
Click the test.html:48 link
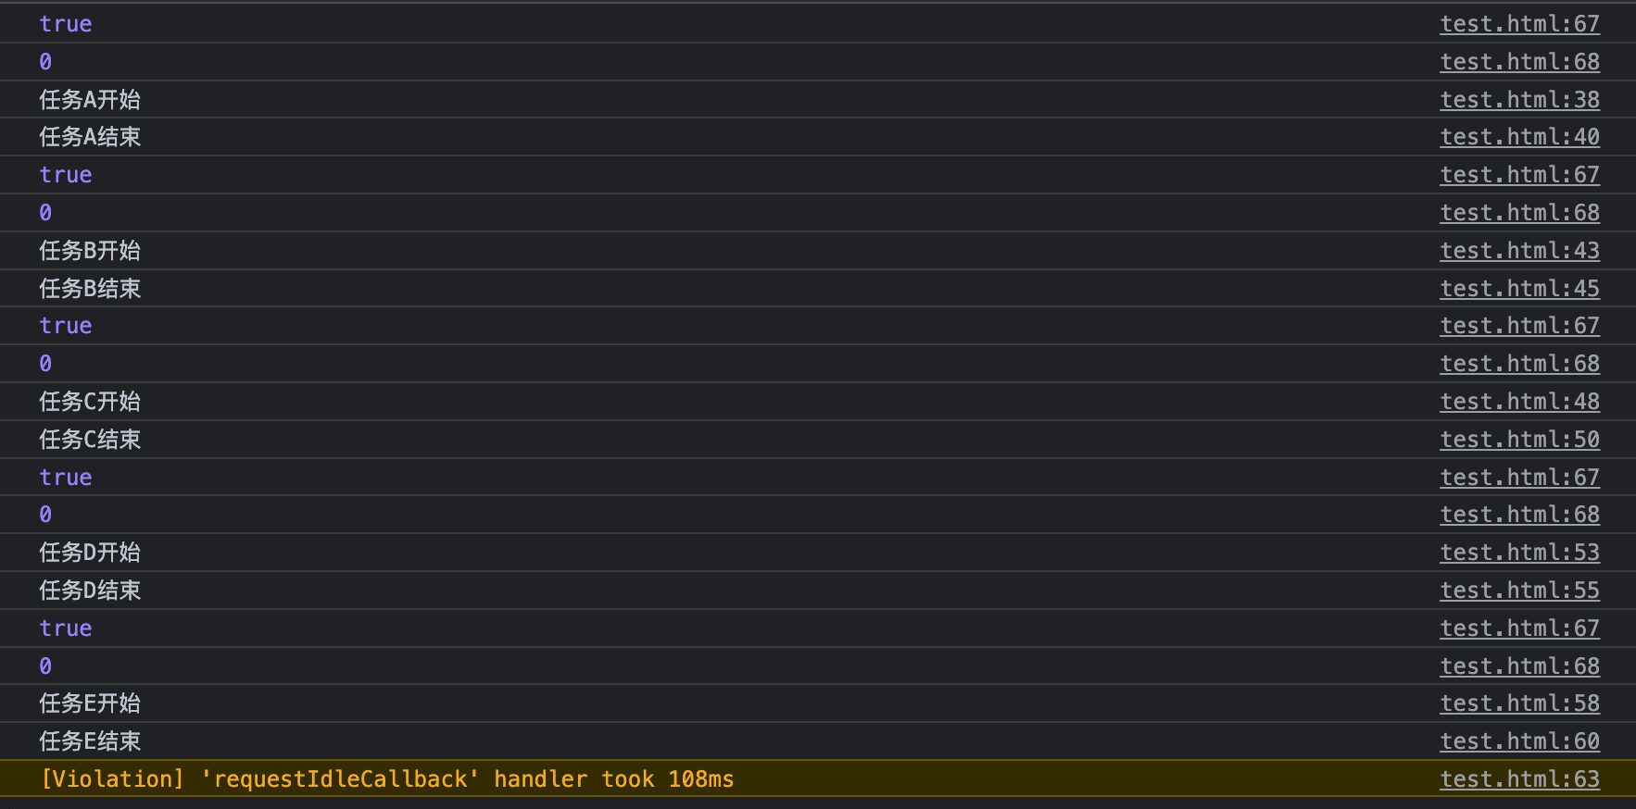pyautogui.click(x=1519, y=401)
